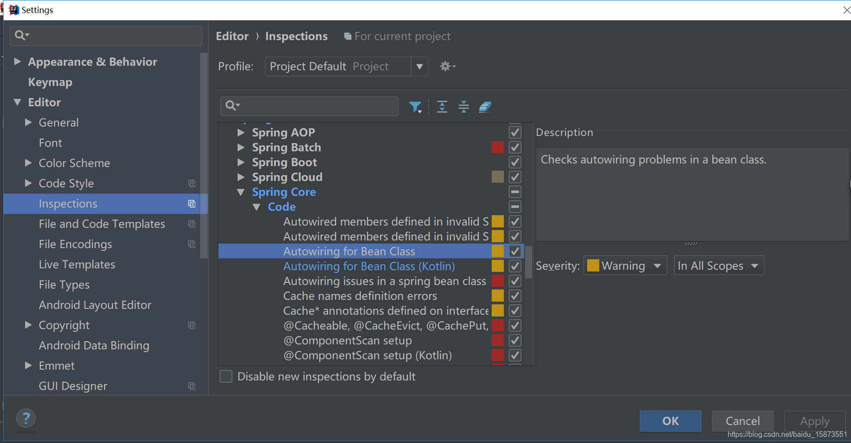Uncheck @ComponentScan setup (Kotlin) checkbox
Screen dimensions: 851x443
(515, 355)
